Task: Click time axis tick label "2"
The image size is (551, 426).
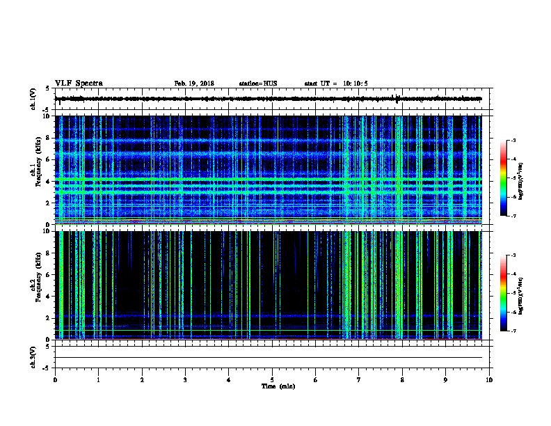Action: click(142, 380)
